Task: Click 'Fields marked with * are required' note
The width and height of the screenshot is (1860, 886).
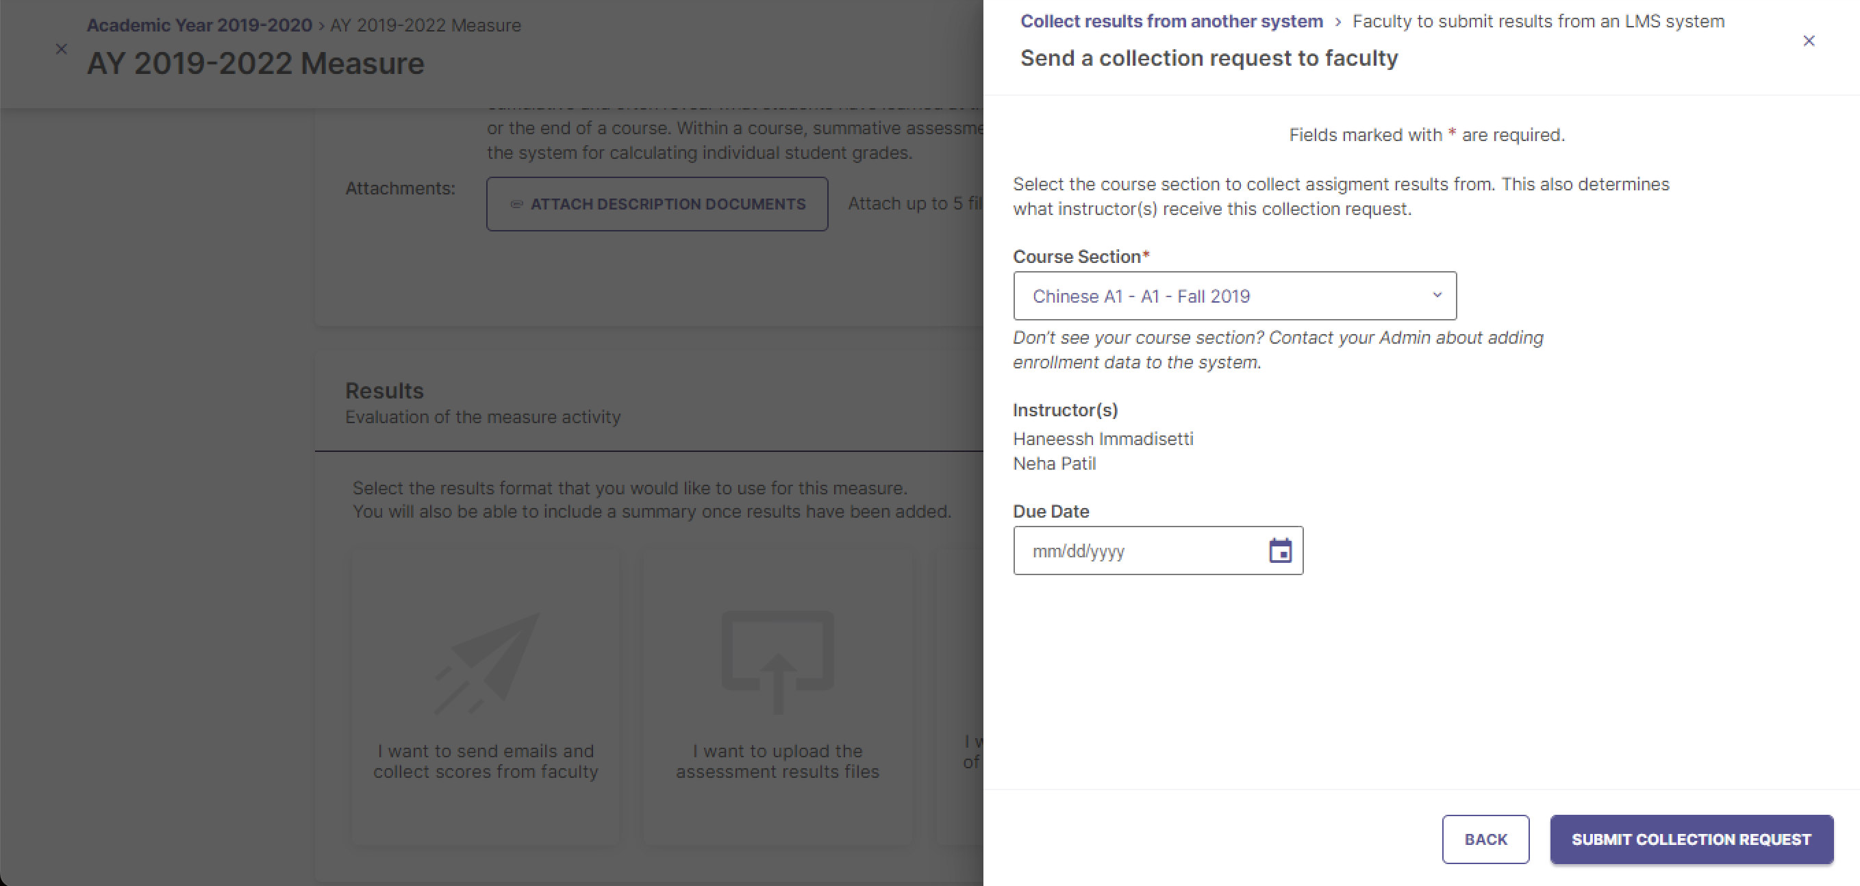Action: (x=1427, y=135)
